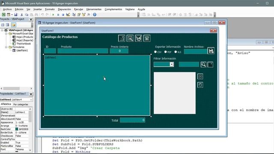The height and width of the screenshot is (154, 274).
Task: Click the View Code icon in Project panel
Action: 3,25
